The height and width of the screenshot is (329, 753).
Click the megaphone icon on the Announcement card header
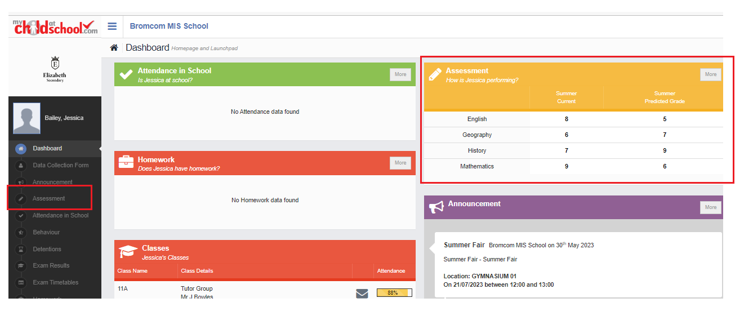click(436, 207)
